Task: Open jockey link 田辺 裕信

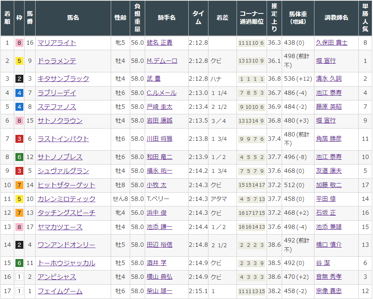Action: 159,245
